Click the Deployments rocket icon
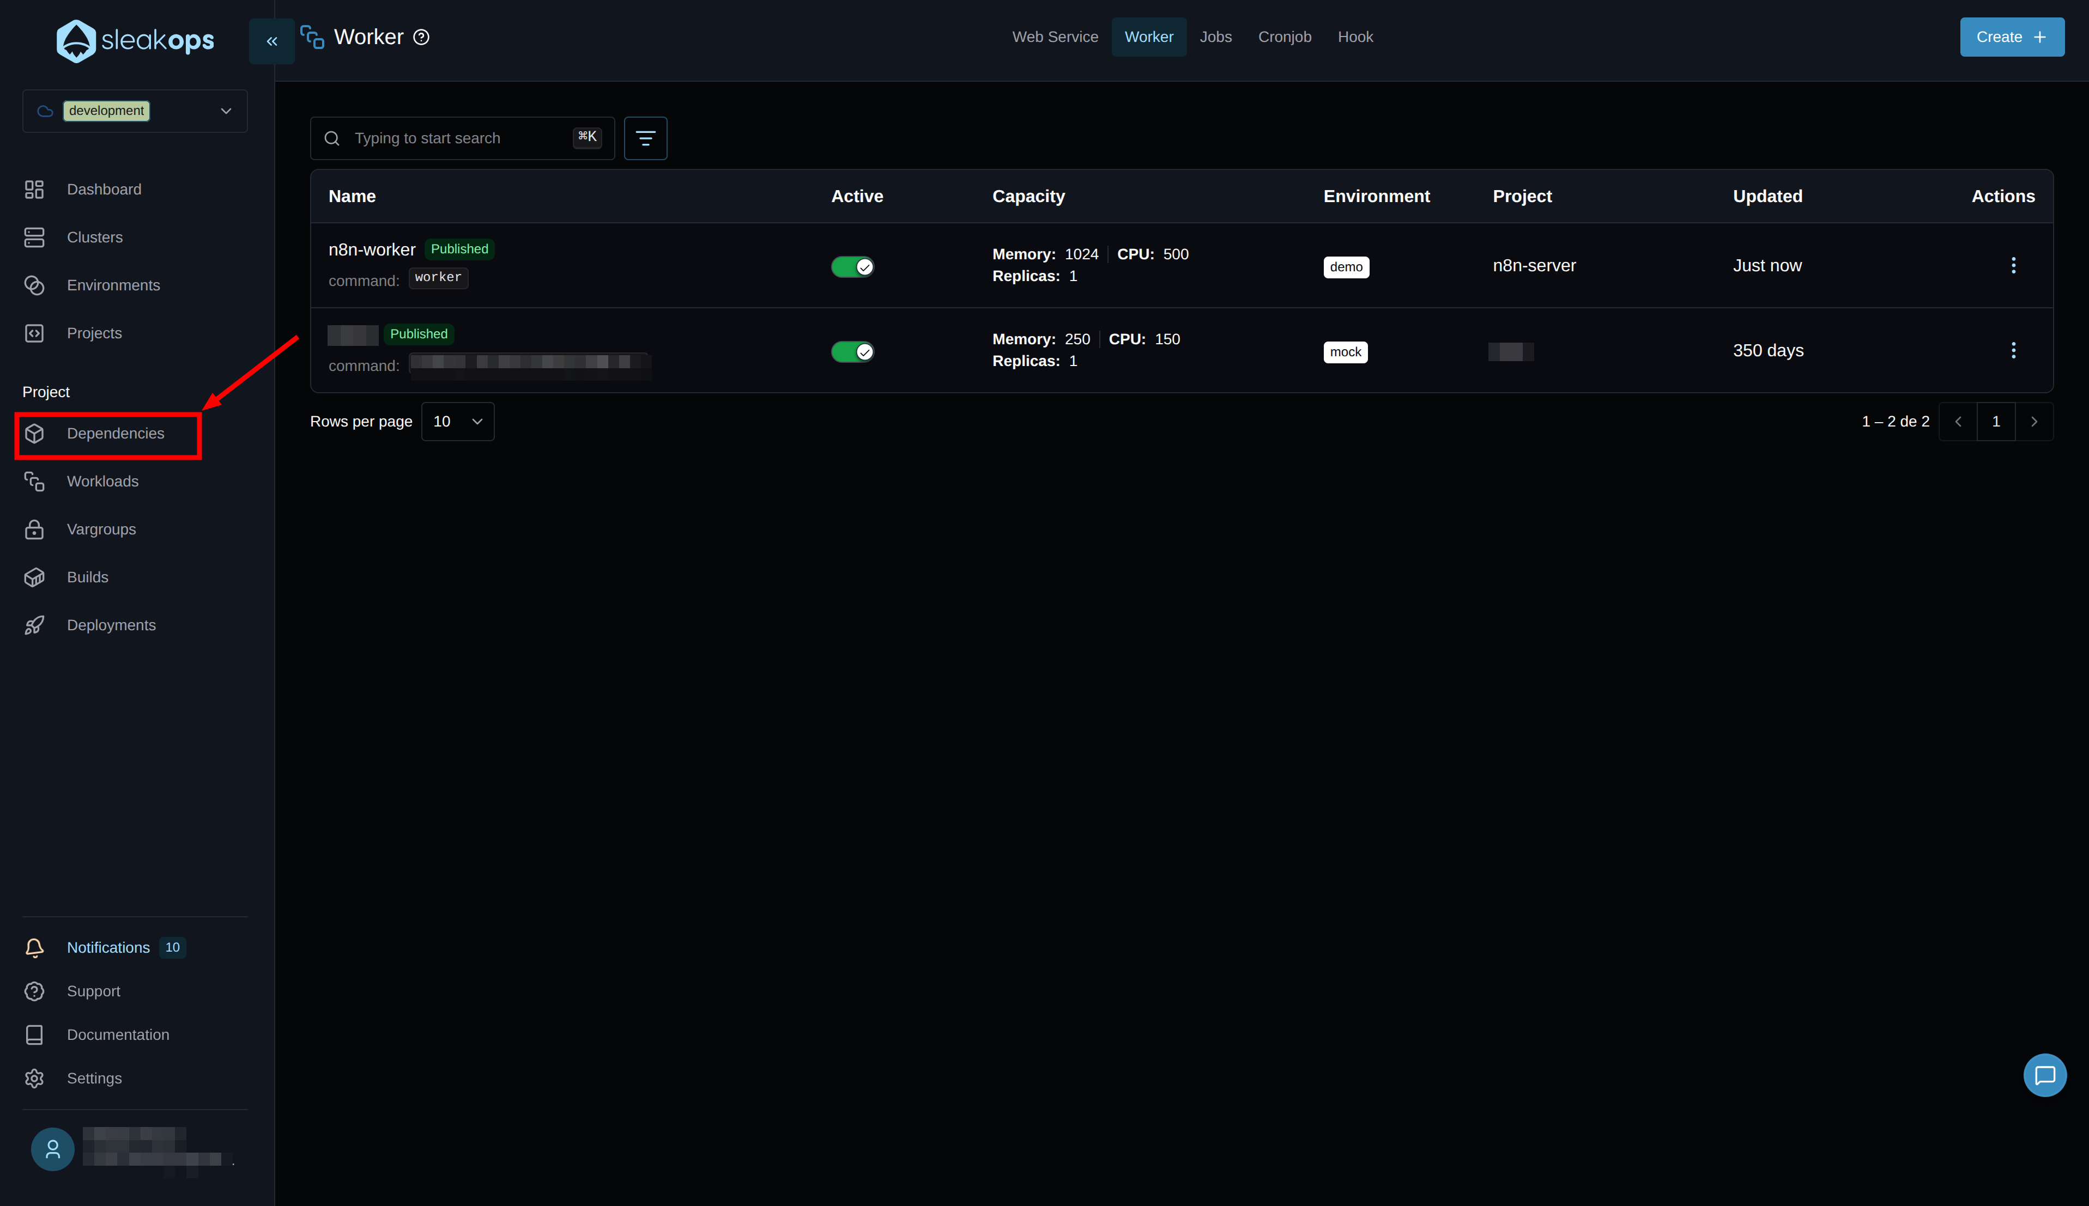The image size is (2089, 1206). [34, 625]
